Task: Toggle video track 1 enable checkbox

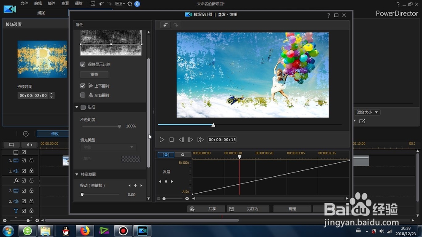Action: point(24,160)
